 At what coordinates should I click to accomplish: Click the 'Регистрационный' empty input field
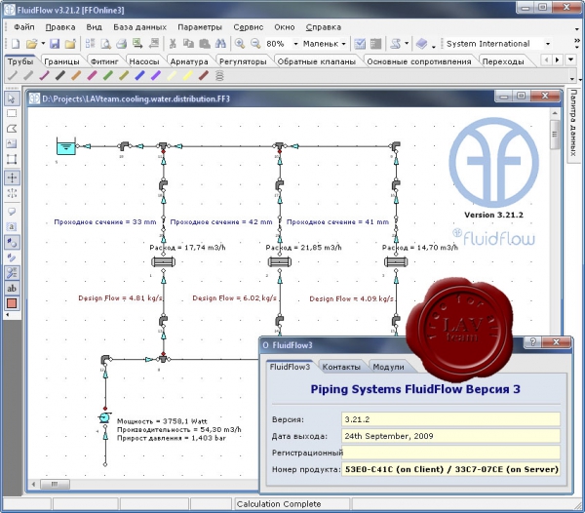click(x=450, y=453)
